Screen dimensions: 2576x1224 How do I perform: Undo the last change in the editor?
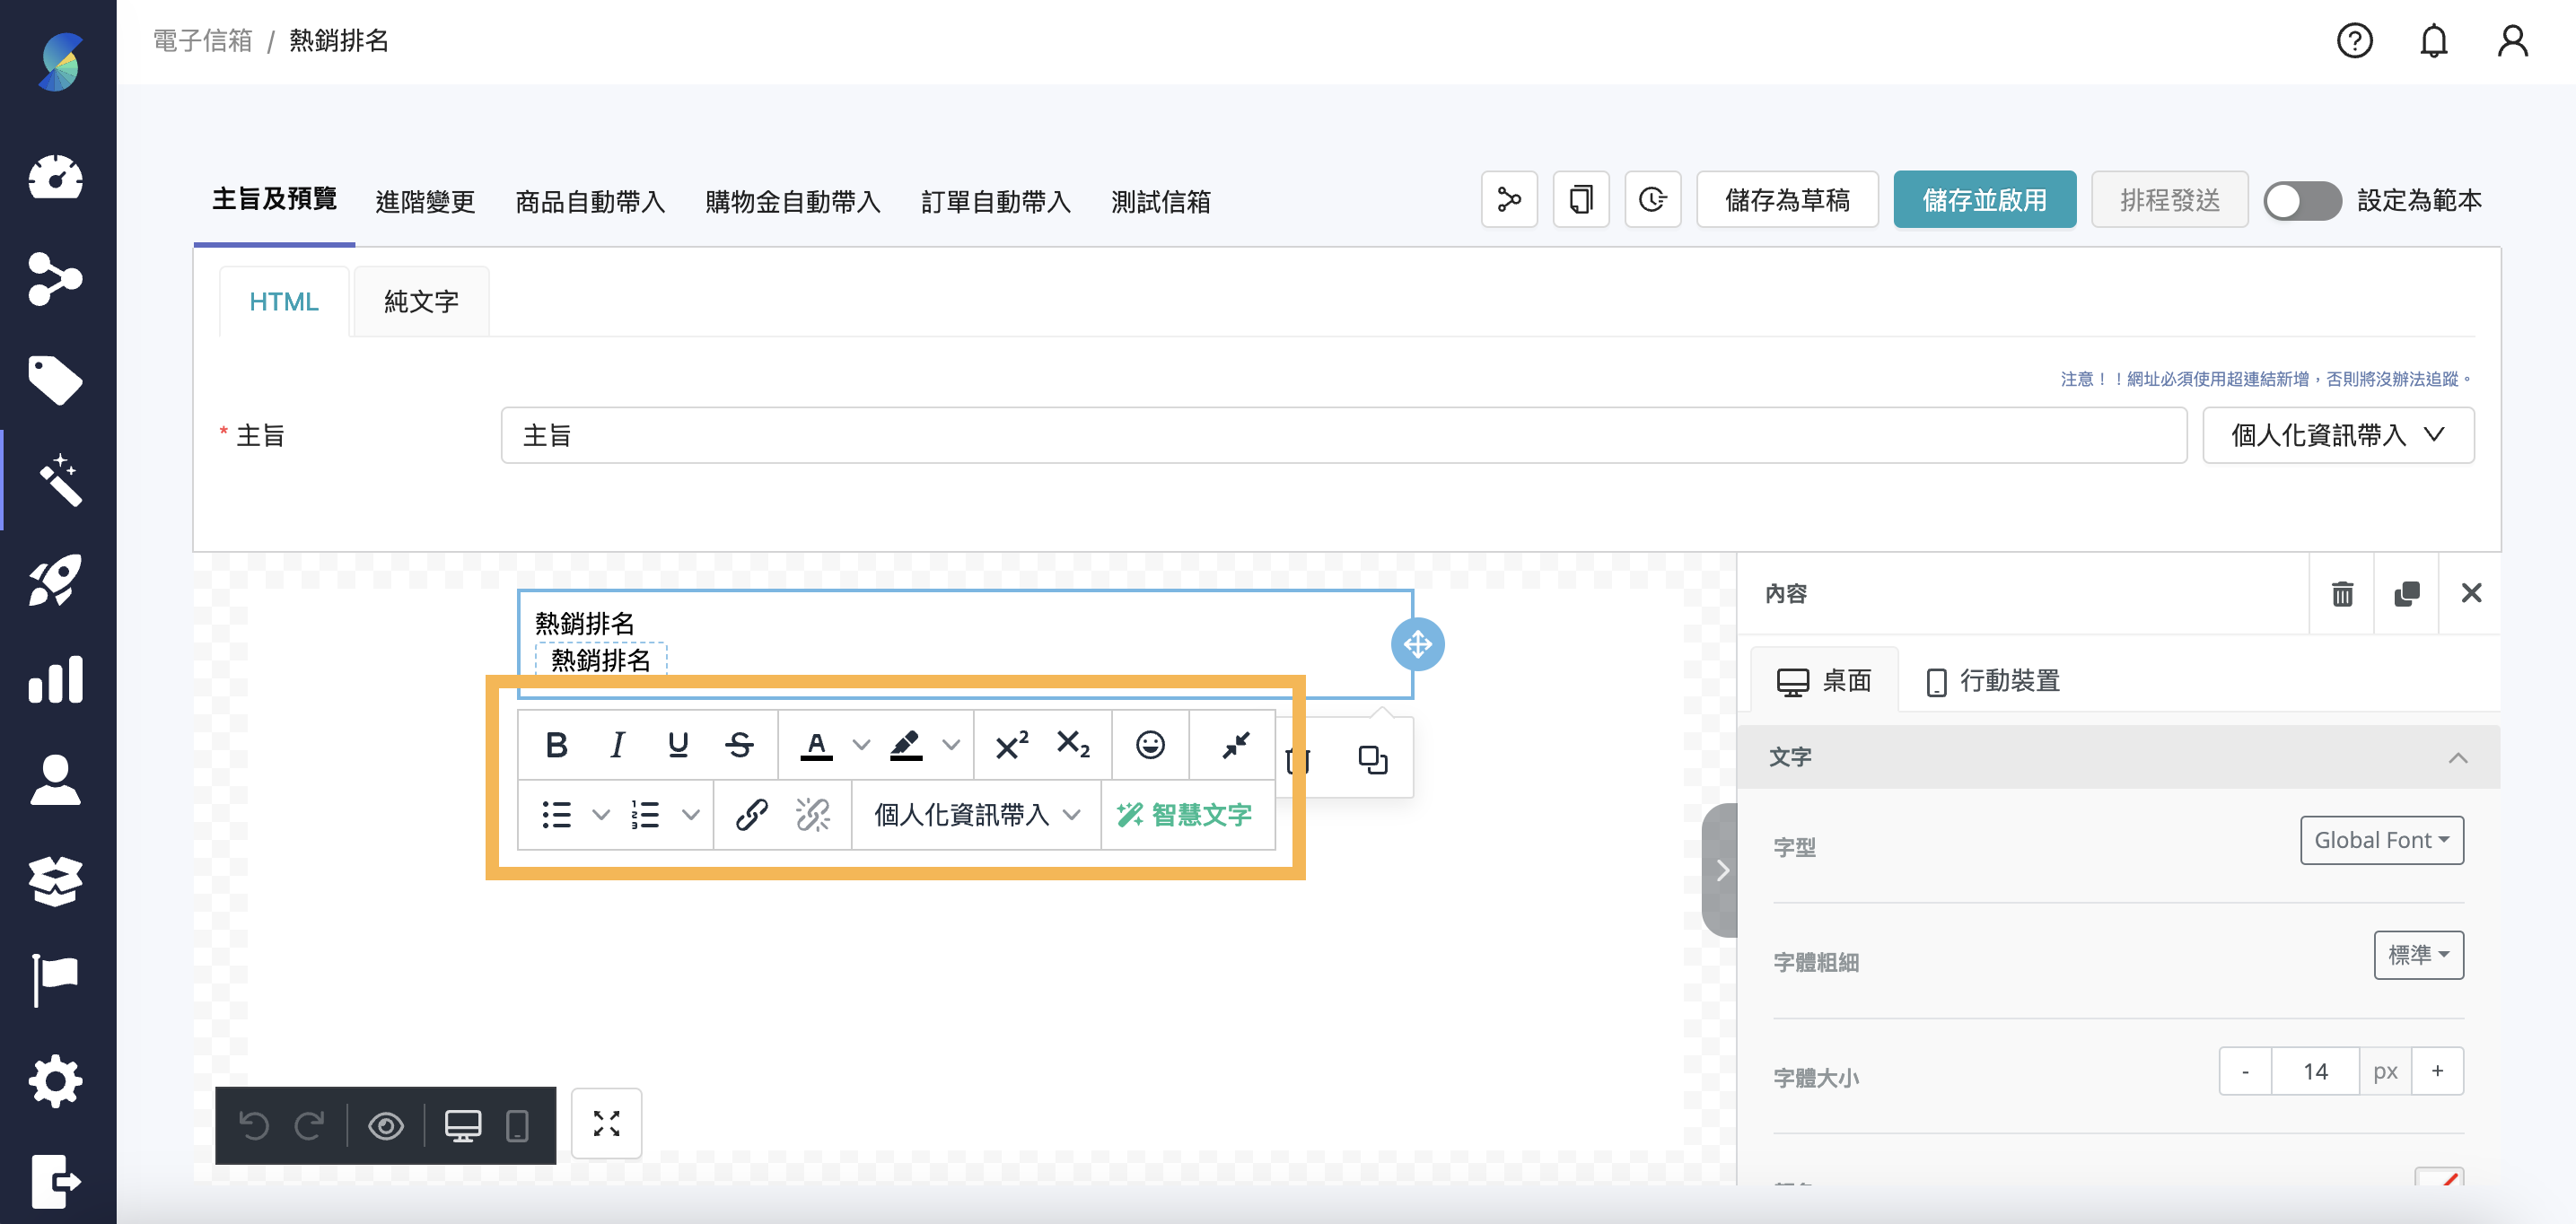pyautogui.click(x=256, y=1126)
